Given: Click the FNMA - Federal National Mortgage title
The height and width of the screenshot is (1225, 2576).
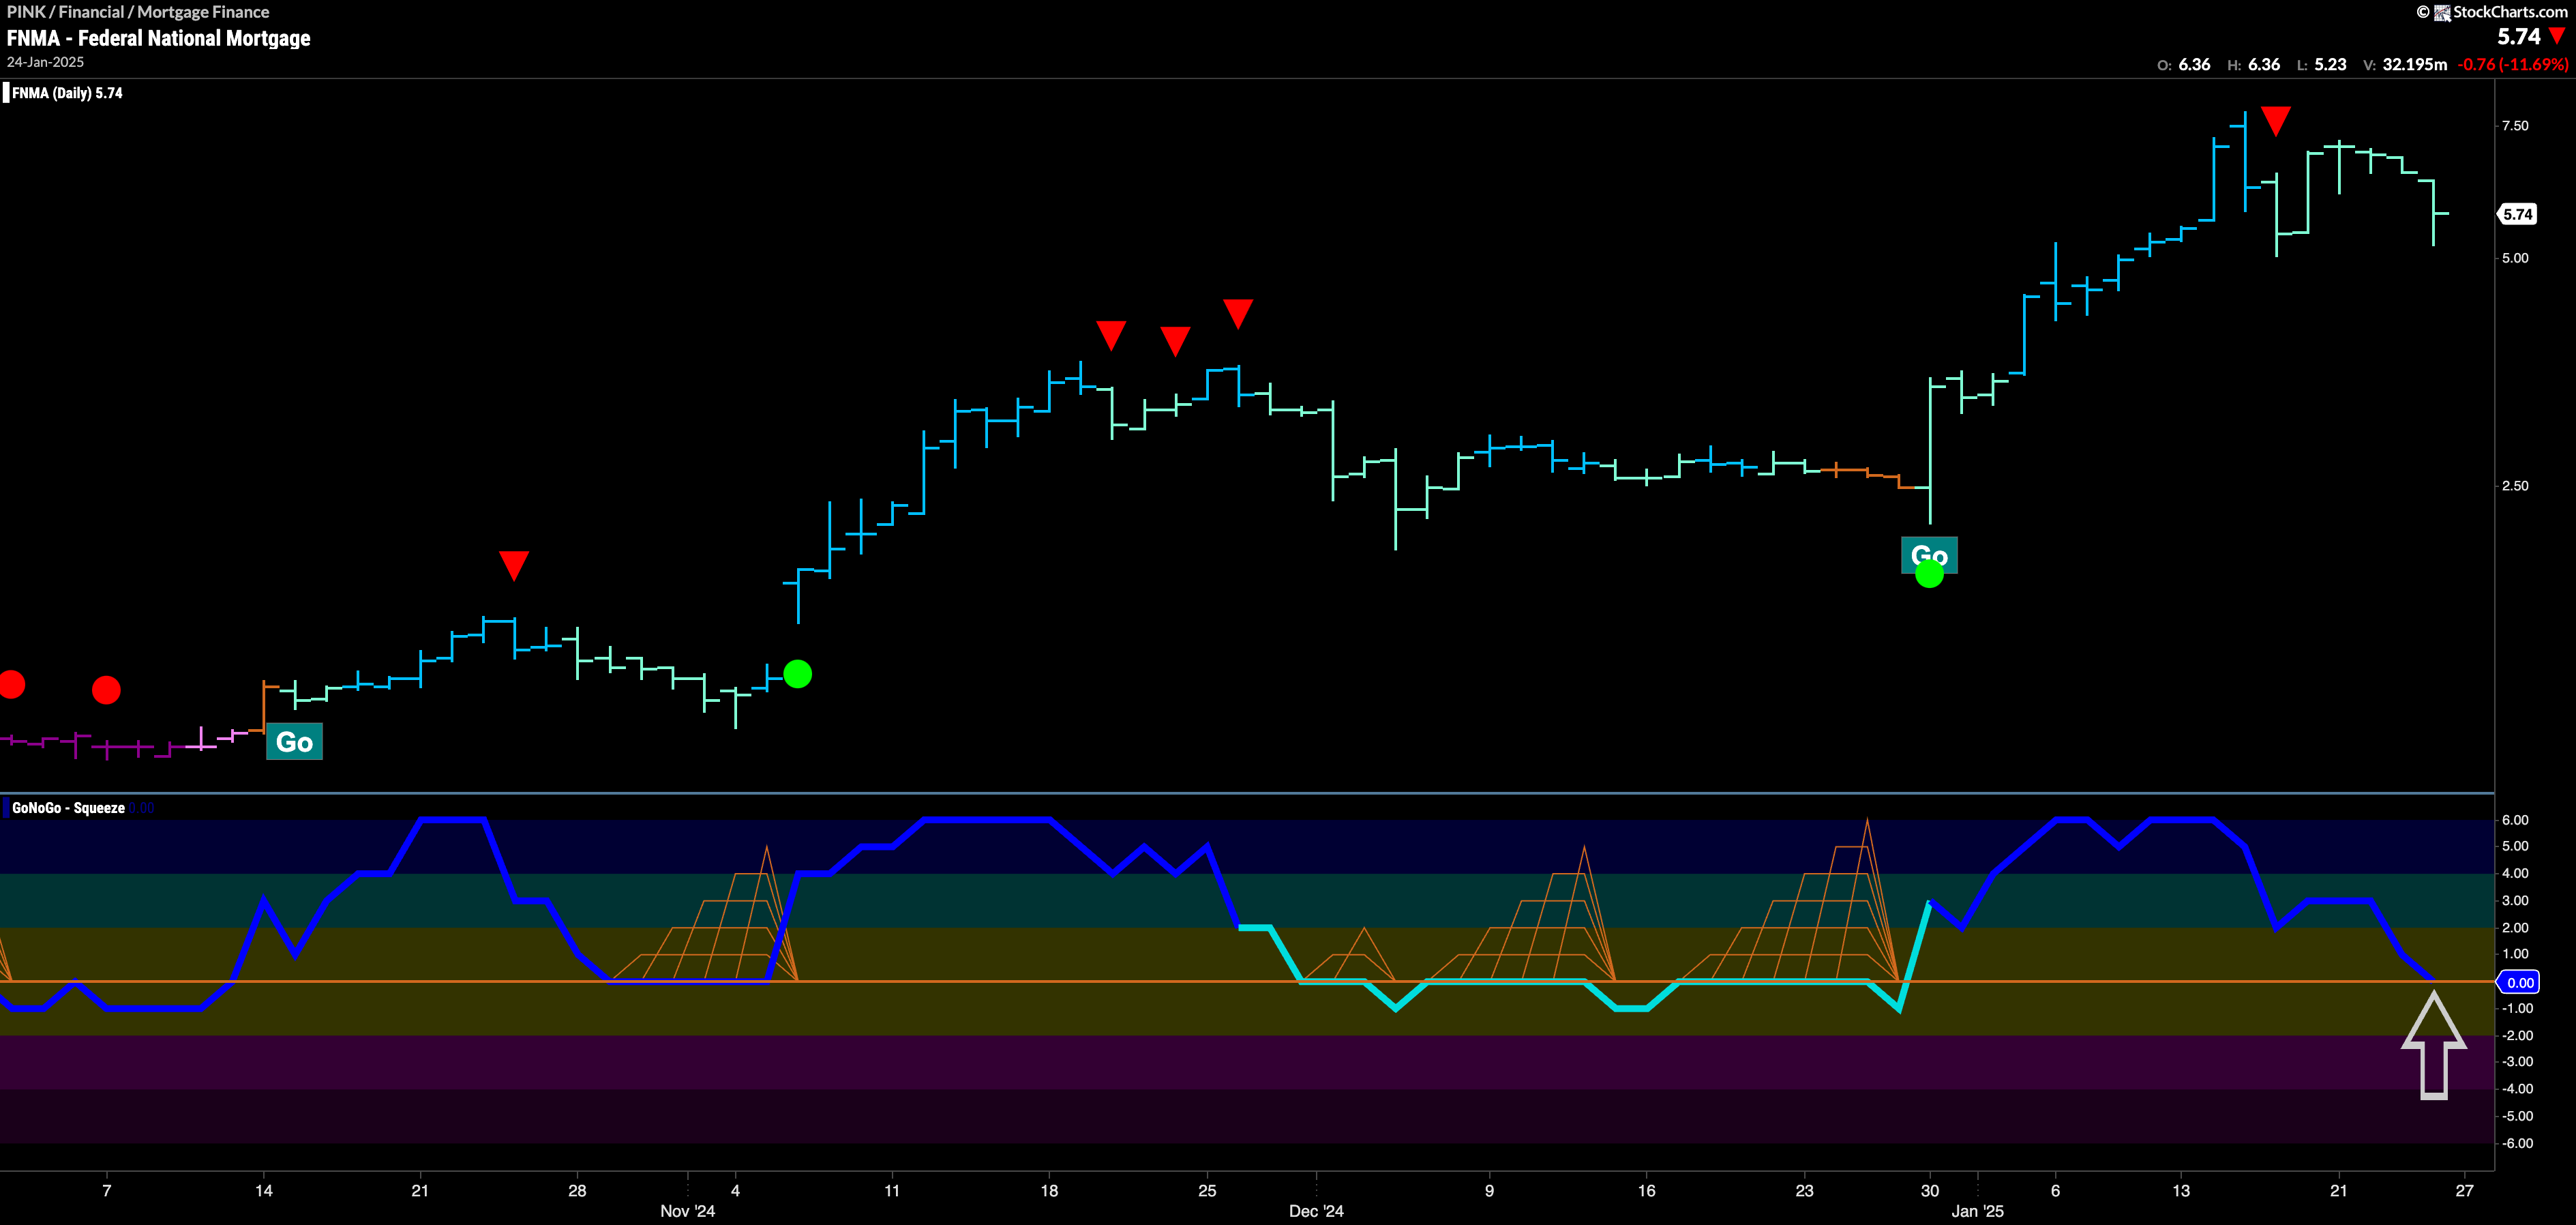Looking at the screenshot, I should point(159,38).
